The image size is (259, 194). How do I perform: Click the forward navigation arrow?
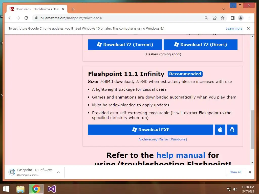click(x=18, y=18)
